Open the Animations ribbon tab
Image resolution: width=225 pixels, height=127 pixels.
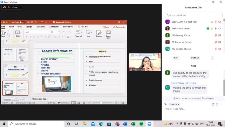click(54, 27)
